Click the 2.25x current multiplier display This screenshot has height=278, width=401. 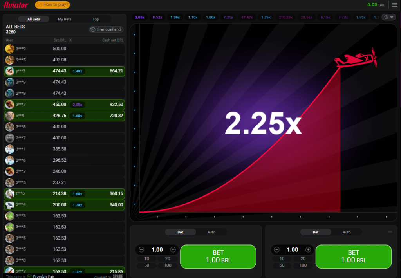tap(263, 123)
